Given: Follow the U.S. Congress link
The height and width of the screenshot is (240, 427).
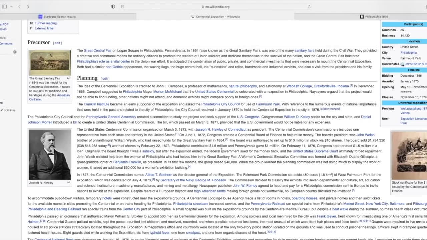Looking at the screenshot, I should click(248, 117).
